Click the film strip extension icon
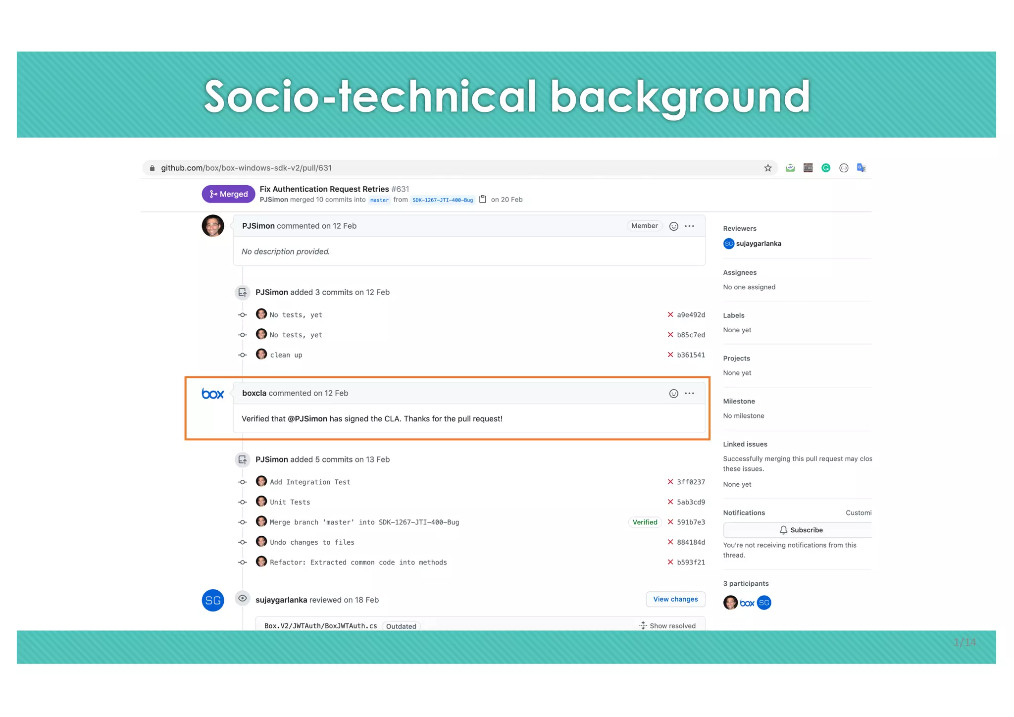The image size is (1014, 717). point(808,168)
